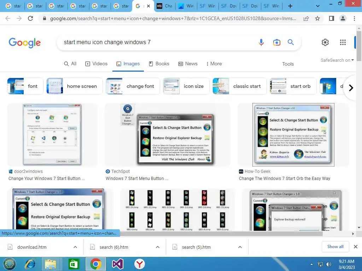Click the horizontal page scrollbar

coord(221,234)
